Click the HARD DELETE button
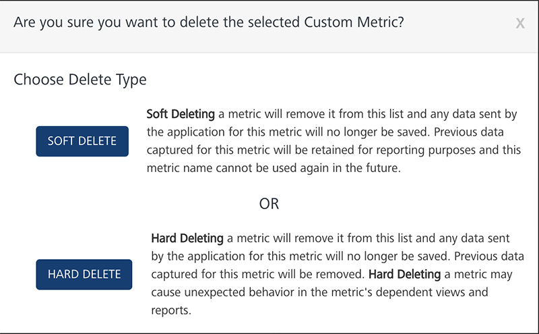This screenshot has width=539, height=334. point(84,274)
